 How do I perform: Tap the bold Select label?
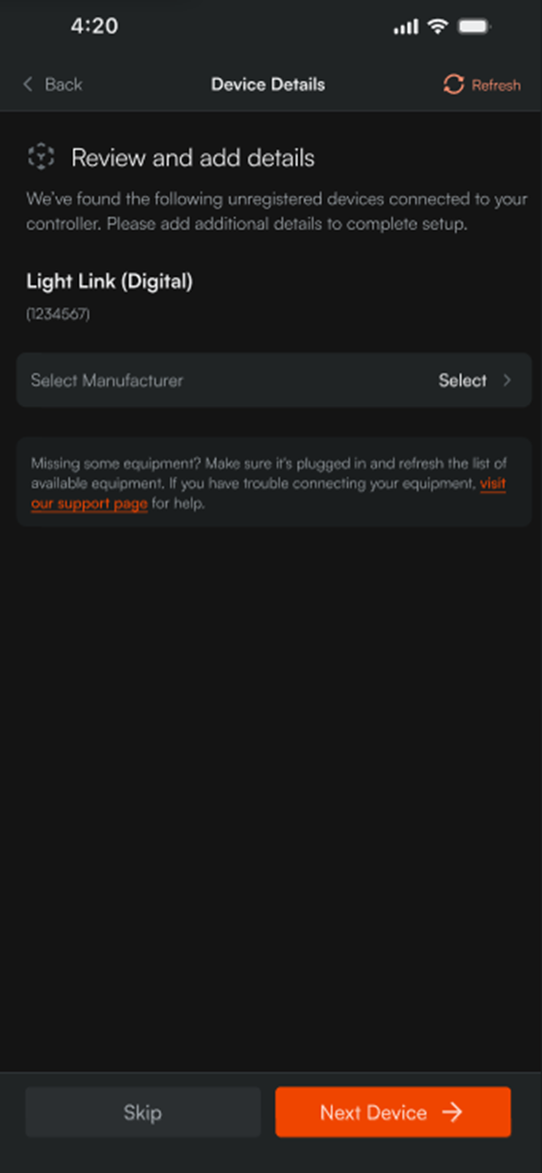pos(463,380)
